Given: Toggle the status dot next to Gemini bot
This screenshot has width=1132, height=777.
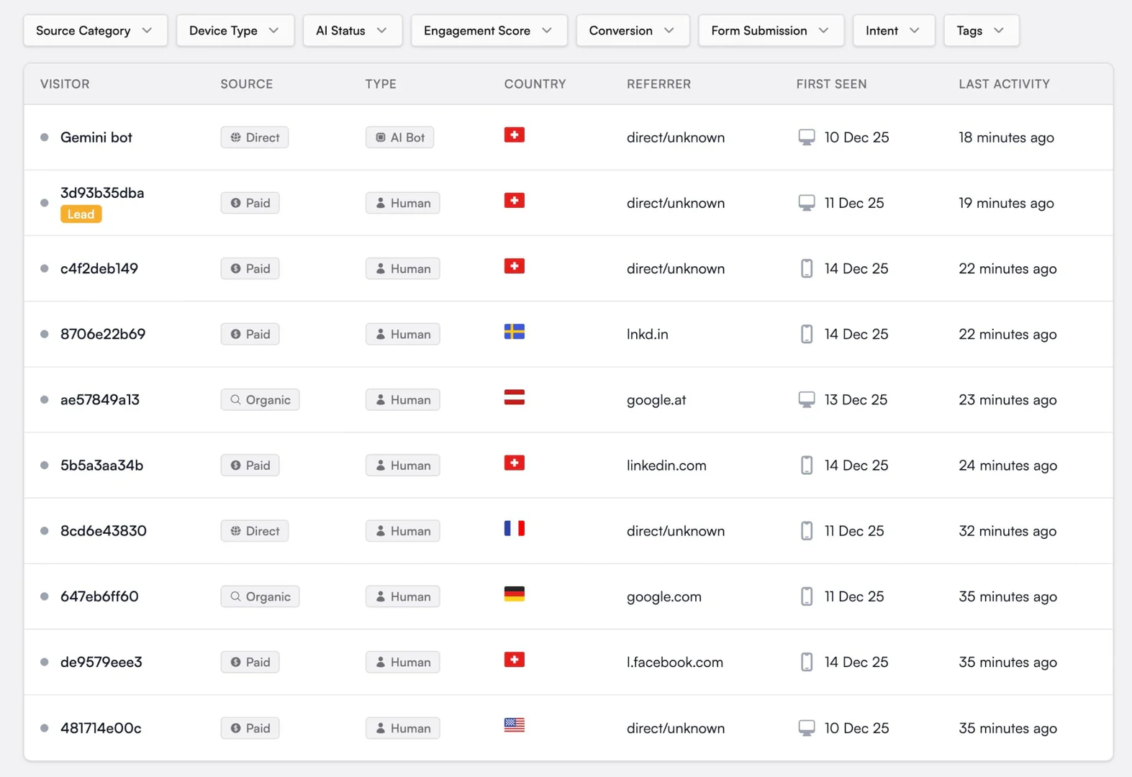Looking at the screenshot, I should (44, 137).
